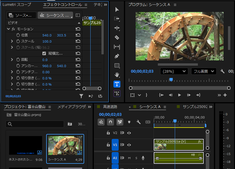Click the filter properties funnel icon
This screenshot has height=169, width=235.
(81, 96)
